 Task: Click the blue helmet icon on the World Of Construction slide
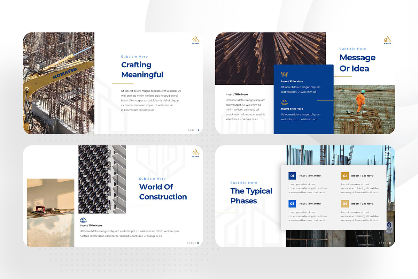83,220
